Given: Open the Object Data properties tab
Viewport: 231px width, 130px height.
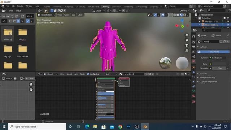Looking at the screenshot, I should coord(193,91).
